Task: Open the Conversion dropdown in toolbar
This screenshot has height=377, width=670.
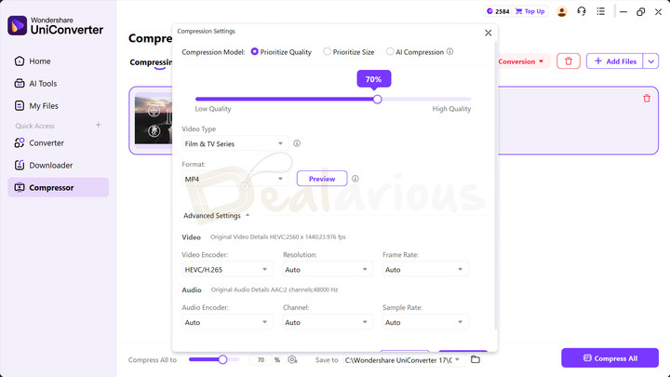Action: [x=522, y=61]
